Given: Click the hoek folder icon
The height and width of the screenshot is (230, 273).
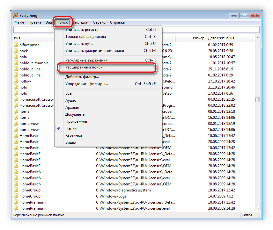Looking at the screenshot, I should 16,51.
